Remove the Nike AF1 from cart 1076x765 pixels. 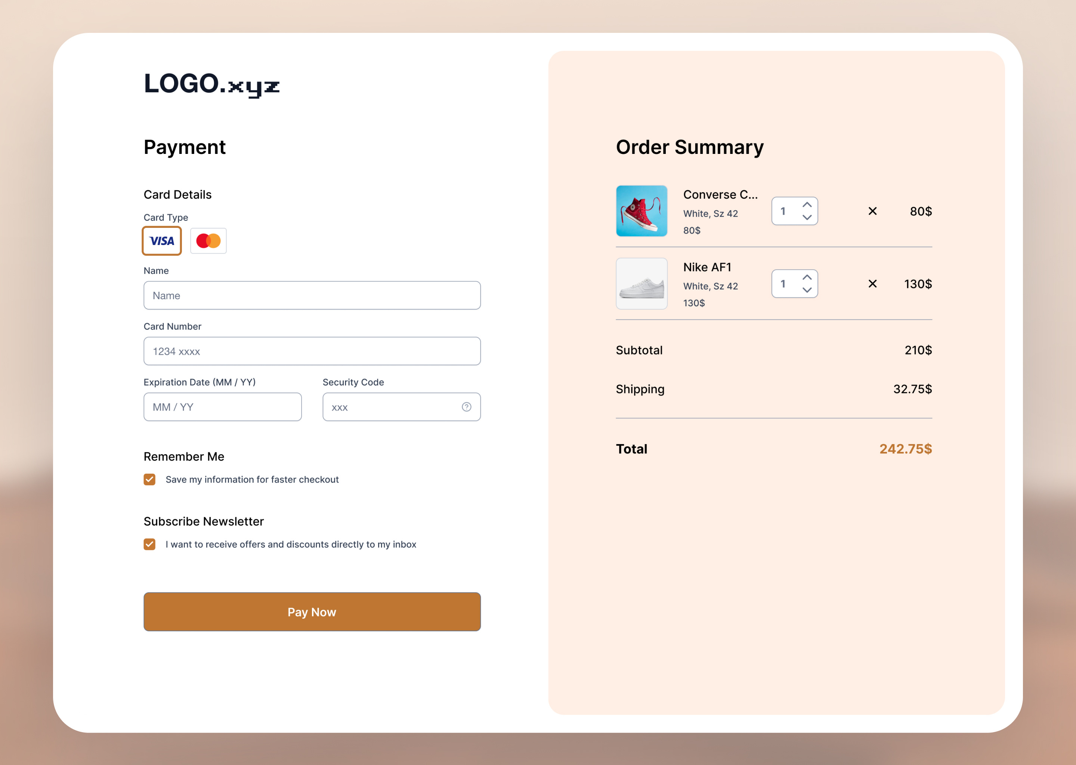coord(872,284)
